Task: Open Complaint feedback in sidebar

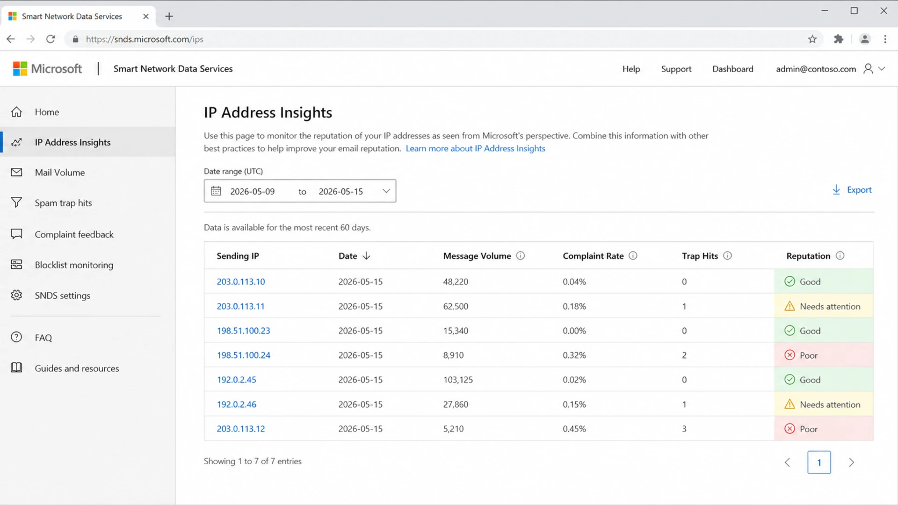Action: pyautogui.click(x=87, y=234)
